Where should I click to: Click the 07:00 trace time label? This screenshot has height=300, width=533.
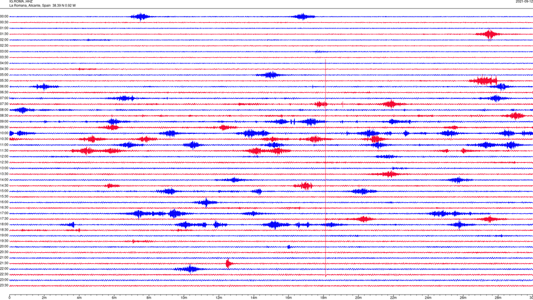click(x=4, y=98)
